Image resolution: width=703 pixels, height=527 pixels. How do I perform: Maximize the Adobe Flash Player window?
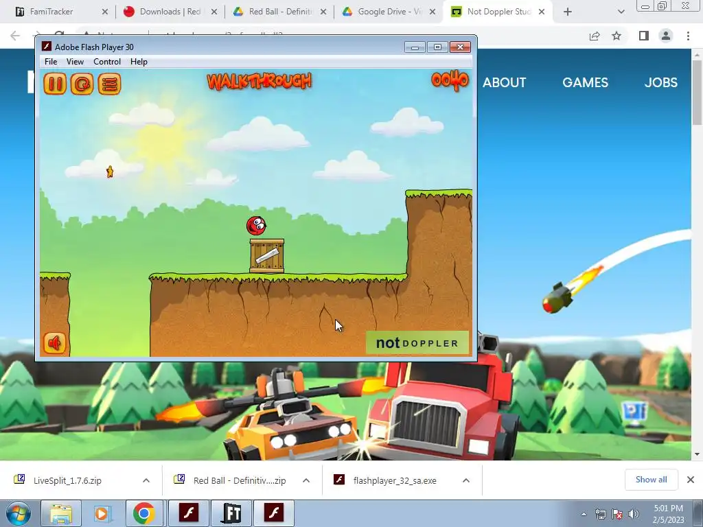437,47
